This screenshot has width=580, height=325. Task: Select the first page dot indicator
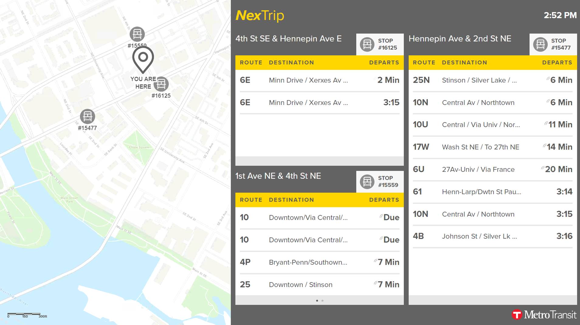tap(317, 301)
